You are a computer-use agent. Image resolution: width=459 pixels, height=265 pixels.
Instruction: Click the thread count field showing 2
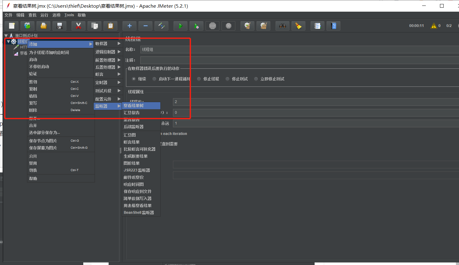coord(316,102)
